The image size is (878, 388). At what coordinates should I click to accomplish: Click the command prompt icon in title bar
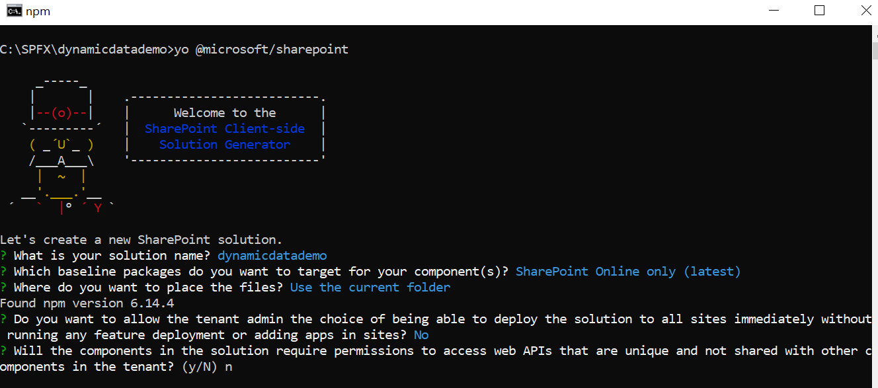[x=14, y=11]
